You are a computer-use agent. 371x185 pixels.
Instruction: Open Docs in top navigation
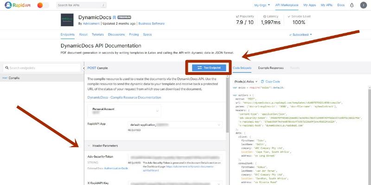(341, 5)
